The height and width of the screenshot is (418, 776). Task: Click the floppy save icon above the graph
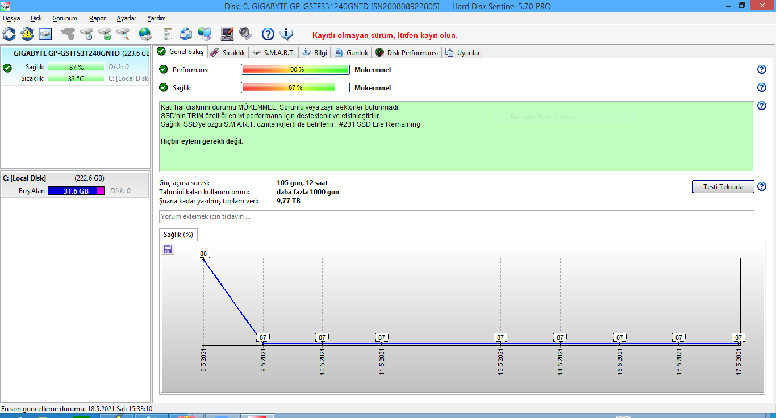coord(168,249)
